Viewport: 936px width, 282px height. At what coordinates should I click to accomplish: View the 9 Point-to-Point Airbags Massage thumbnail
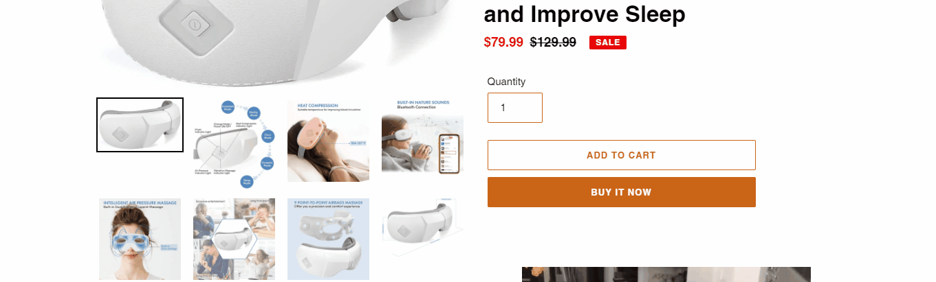[x=328, y=239]
